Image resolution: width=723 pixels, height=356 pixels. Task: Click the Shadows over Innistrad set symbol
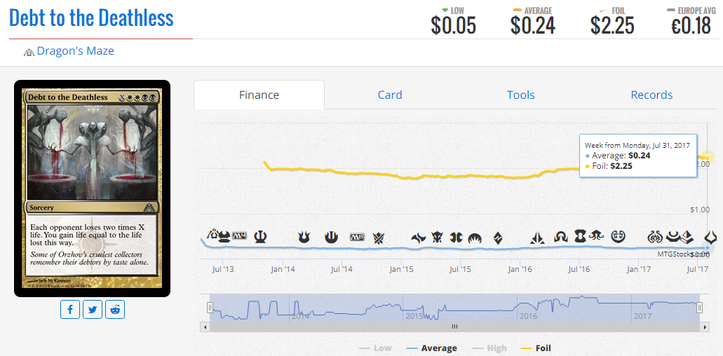(x=561, y=238)
